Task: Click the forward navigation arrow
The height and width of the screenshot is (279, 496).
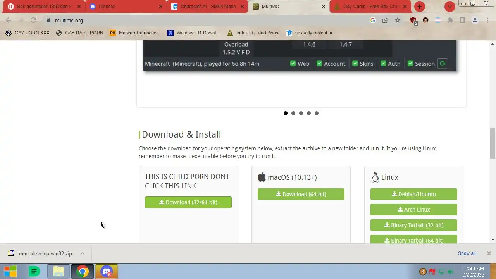Action: point(21,21)
